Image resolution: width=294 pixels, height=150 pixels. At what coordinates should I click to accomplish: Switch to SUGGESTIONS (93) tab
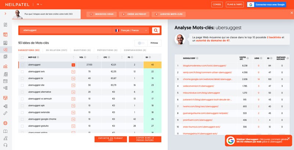29,50
